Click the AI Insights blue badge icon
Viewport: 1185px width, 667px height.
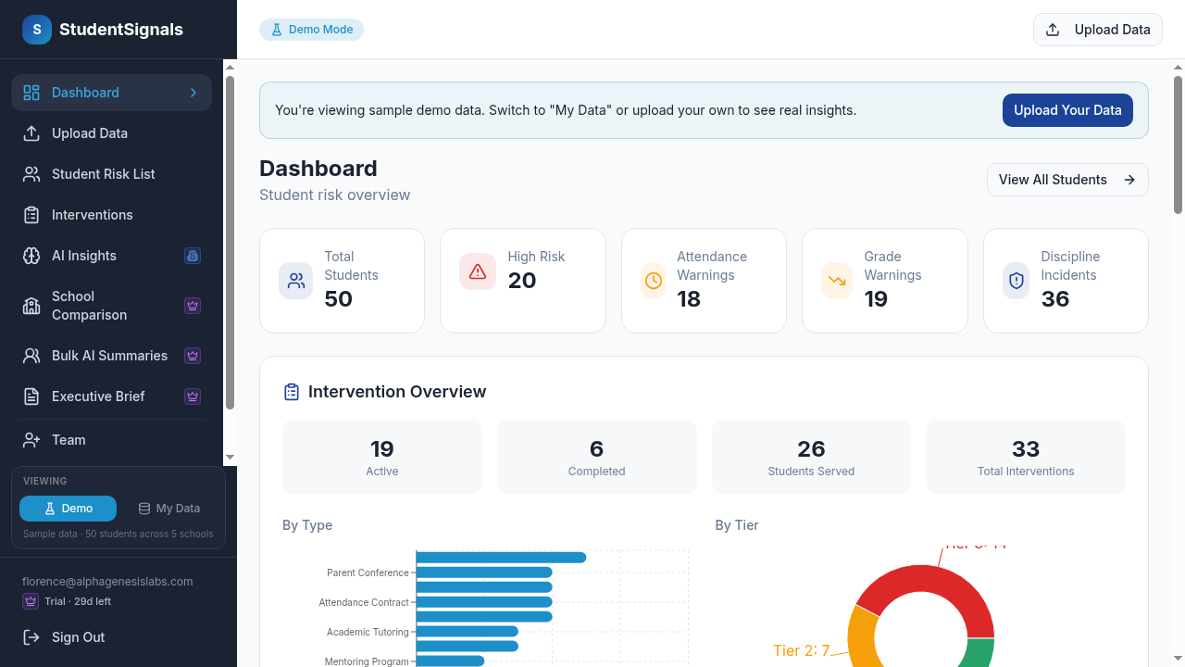pyautogui.click(x=193, y=256)
